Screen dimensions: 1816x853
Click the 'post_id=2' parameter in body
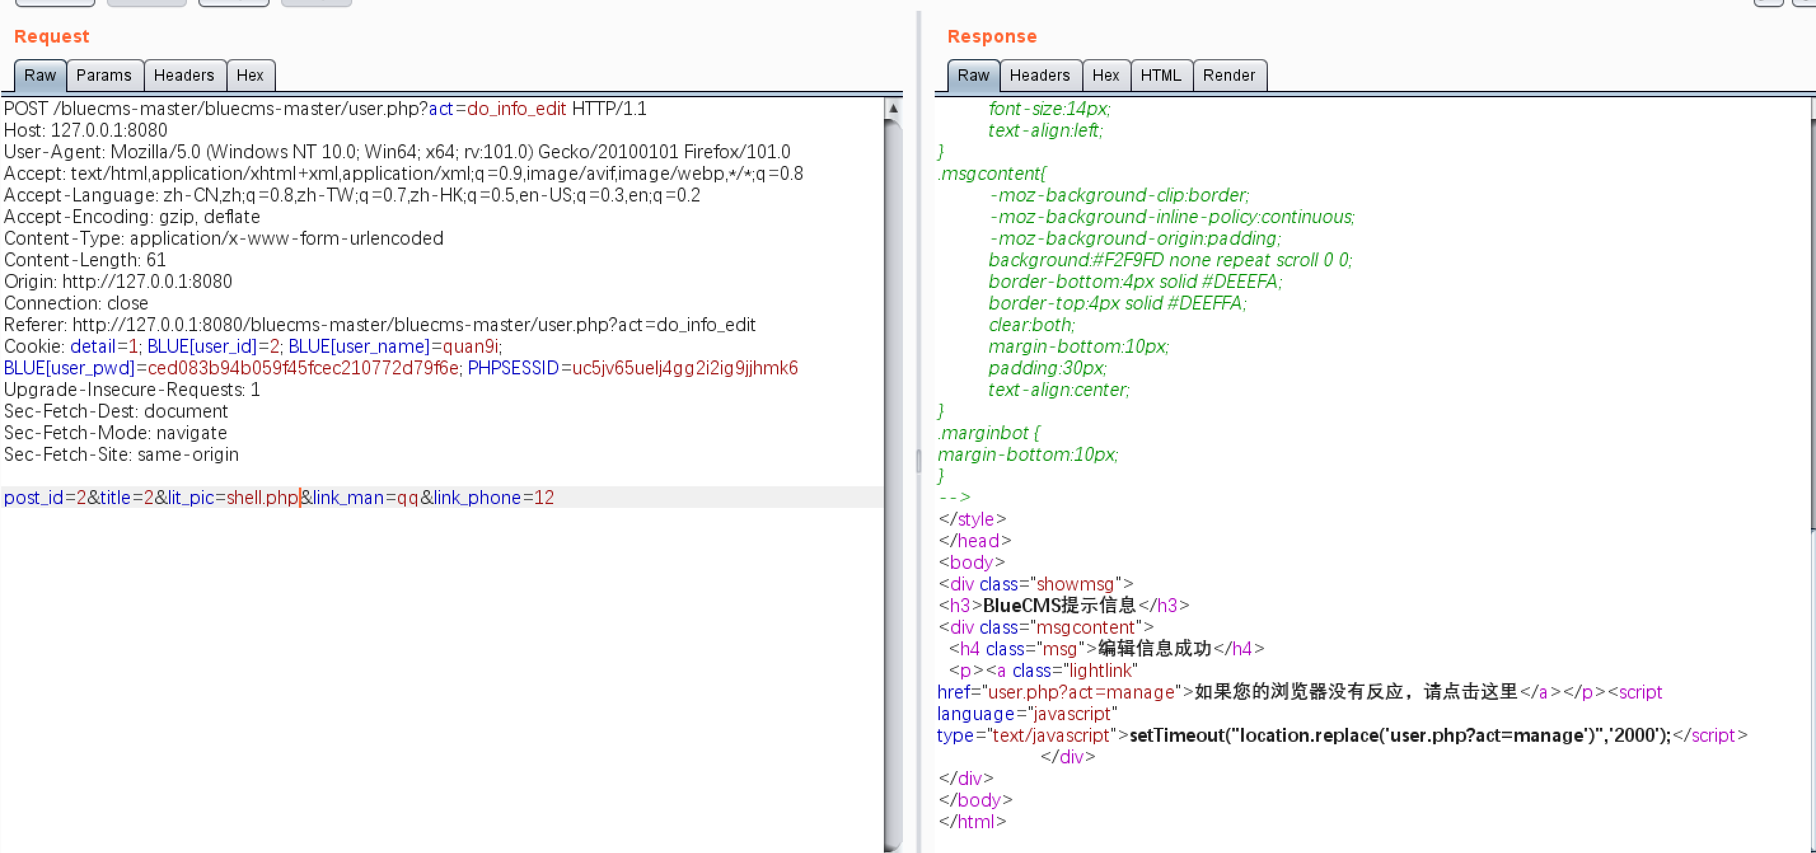pos(45,498)
